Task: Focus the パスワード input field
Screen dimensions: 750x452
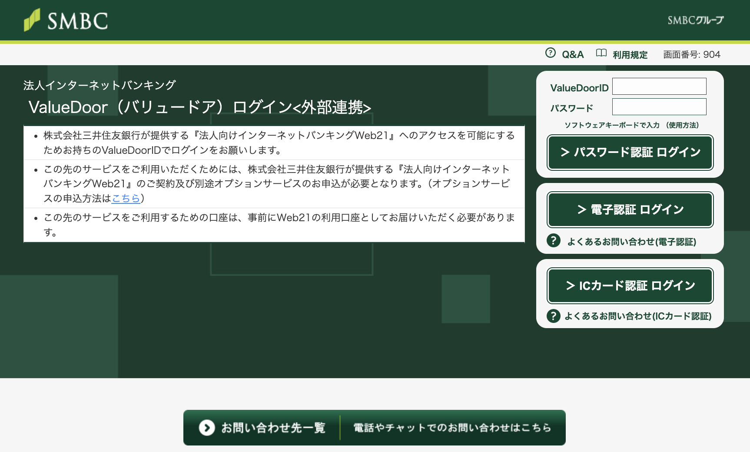Action: pos(659,107)
